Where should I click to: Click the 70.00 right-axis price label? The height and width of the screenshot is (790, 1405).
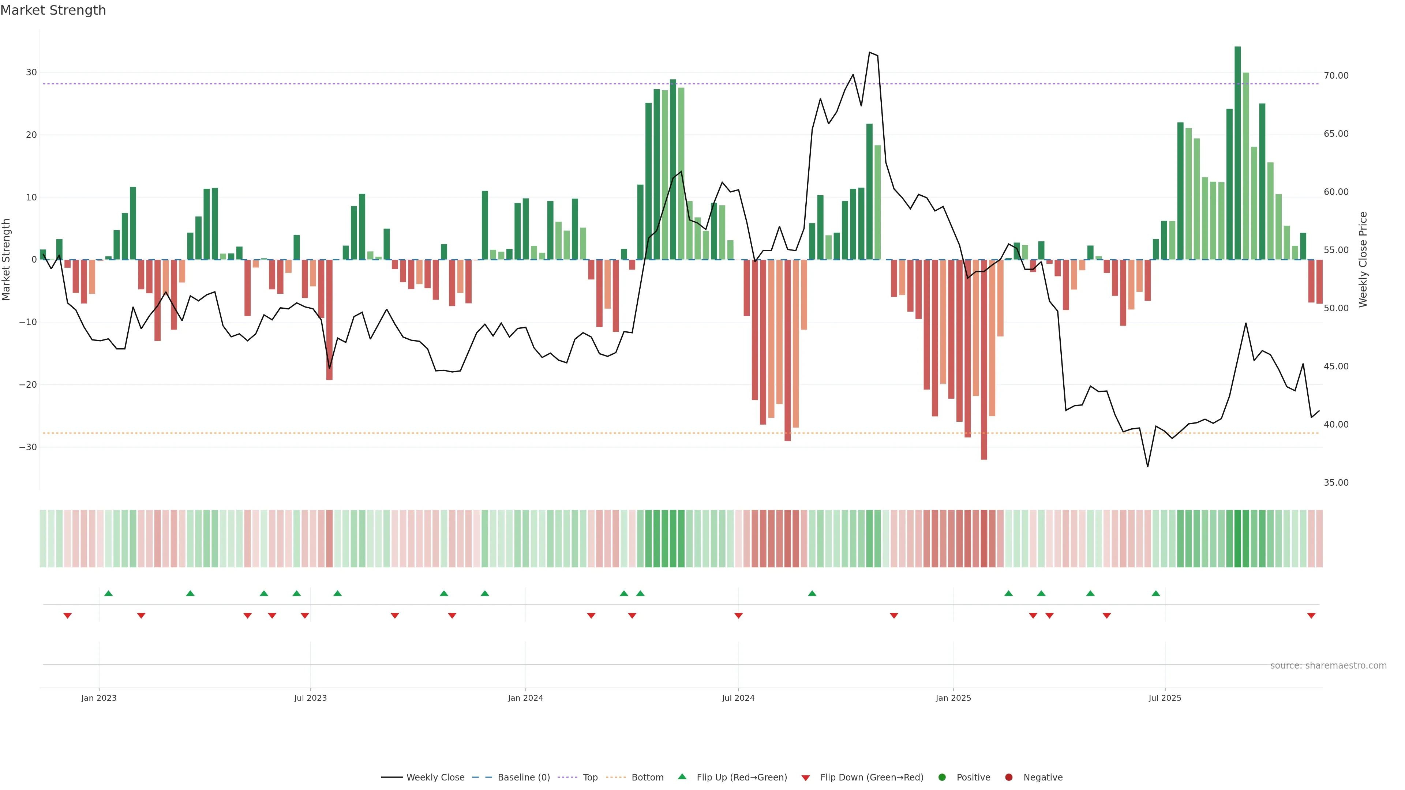tap(1336, 76)
